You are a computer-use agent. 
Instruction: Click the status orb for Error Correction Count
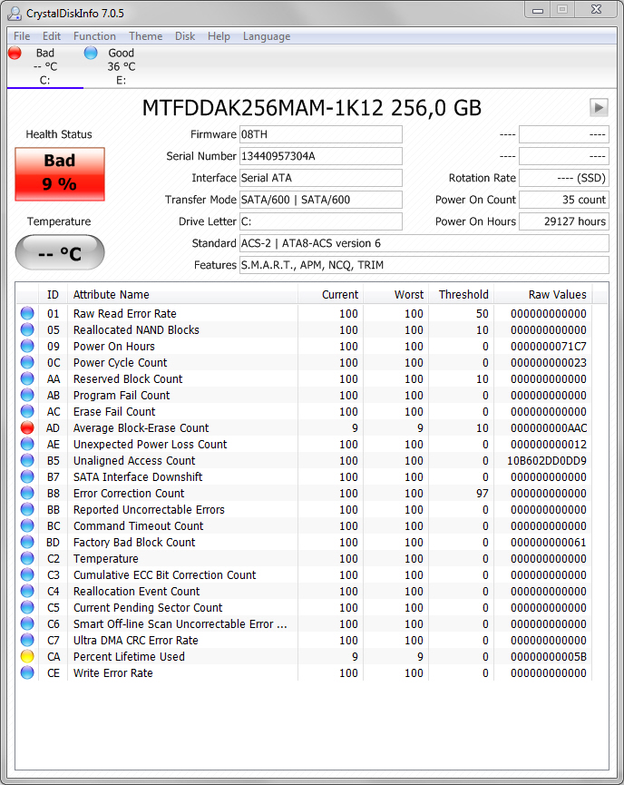click(27, 493)
